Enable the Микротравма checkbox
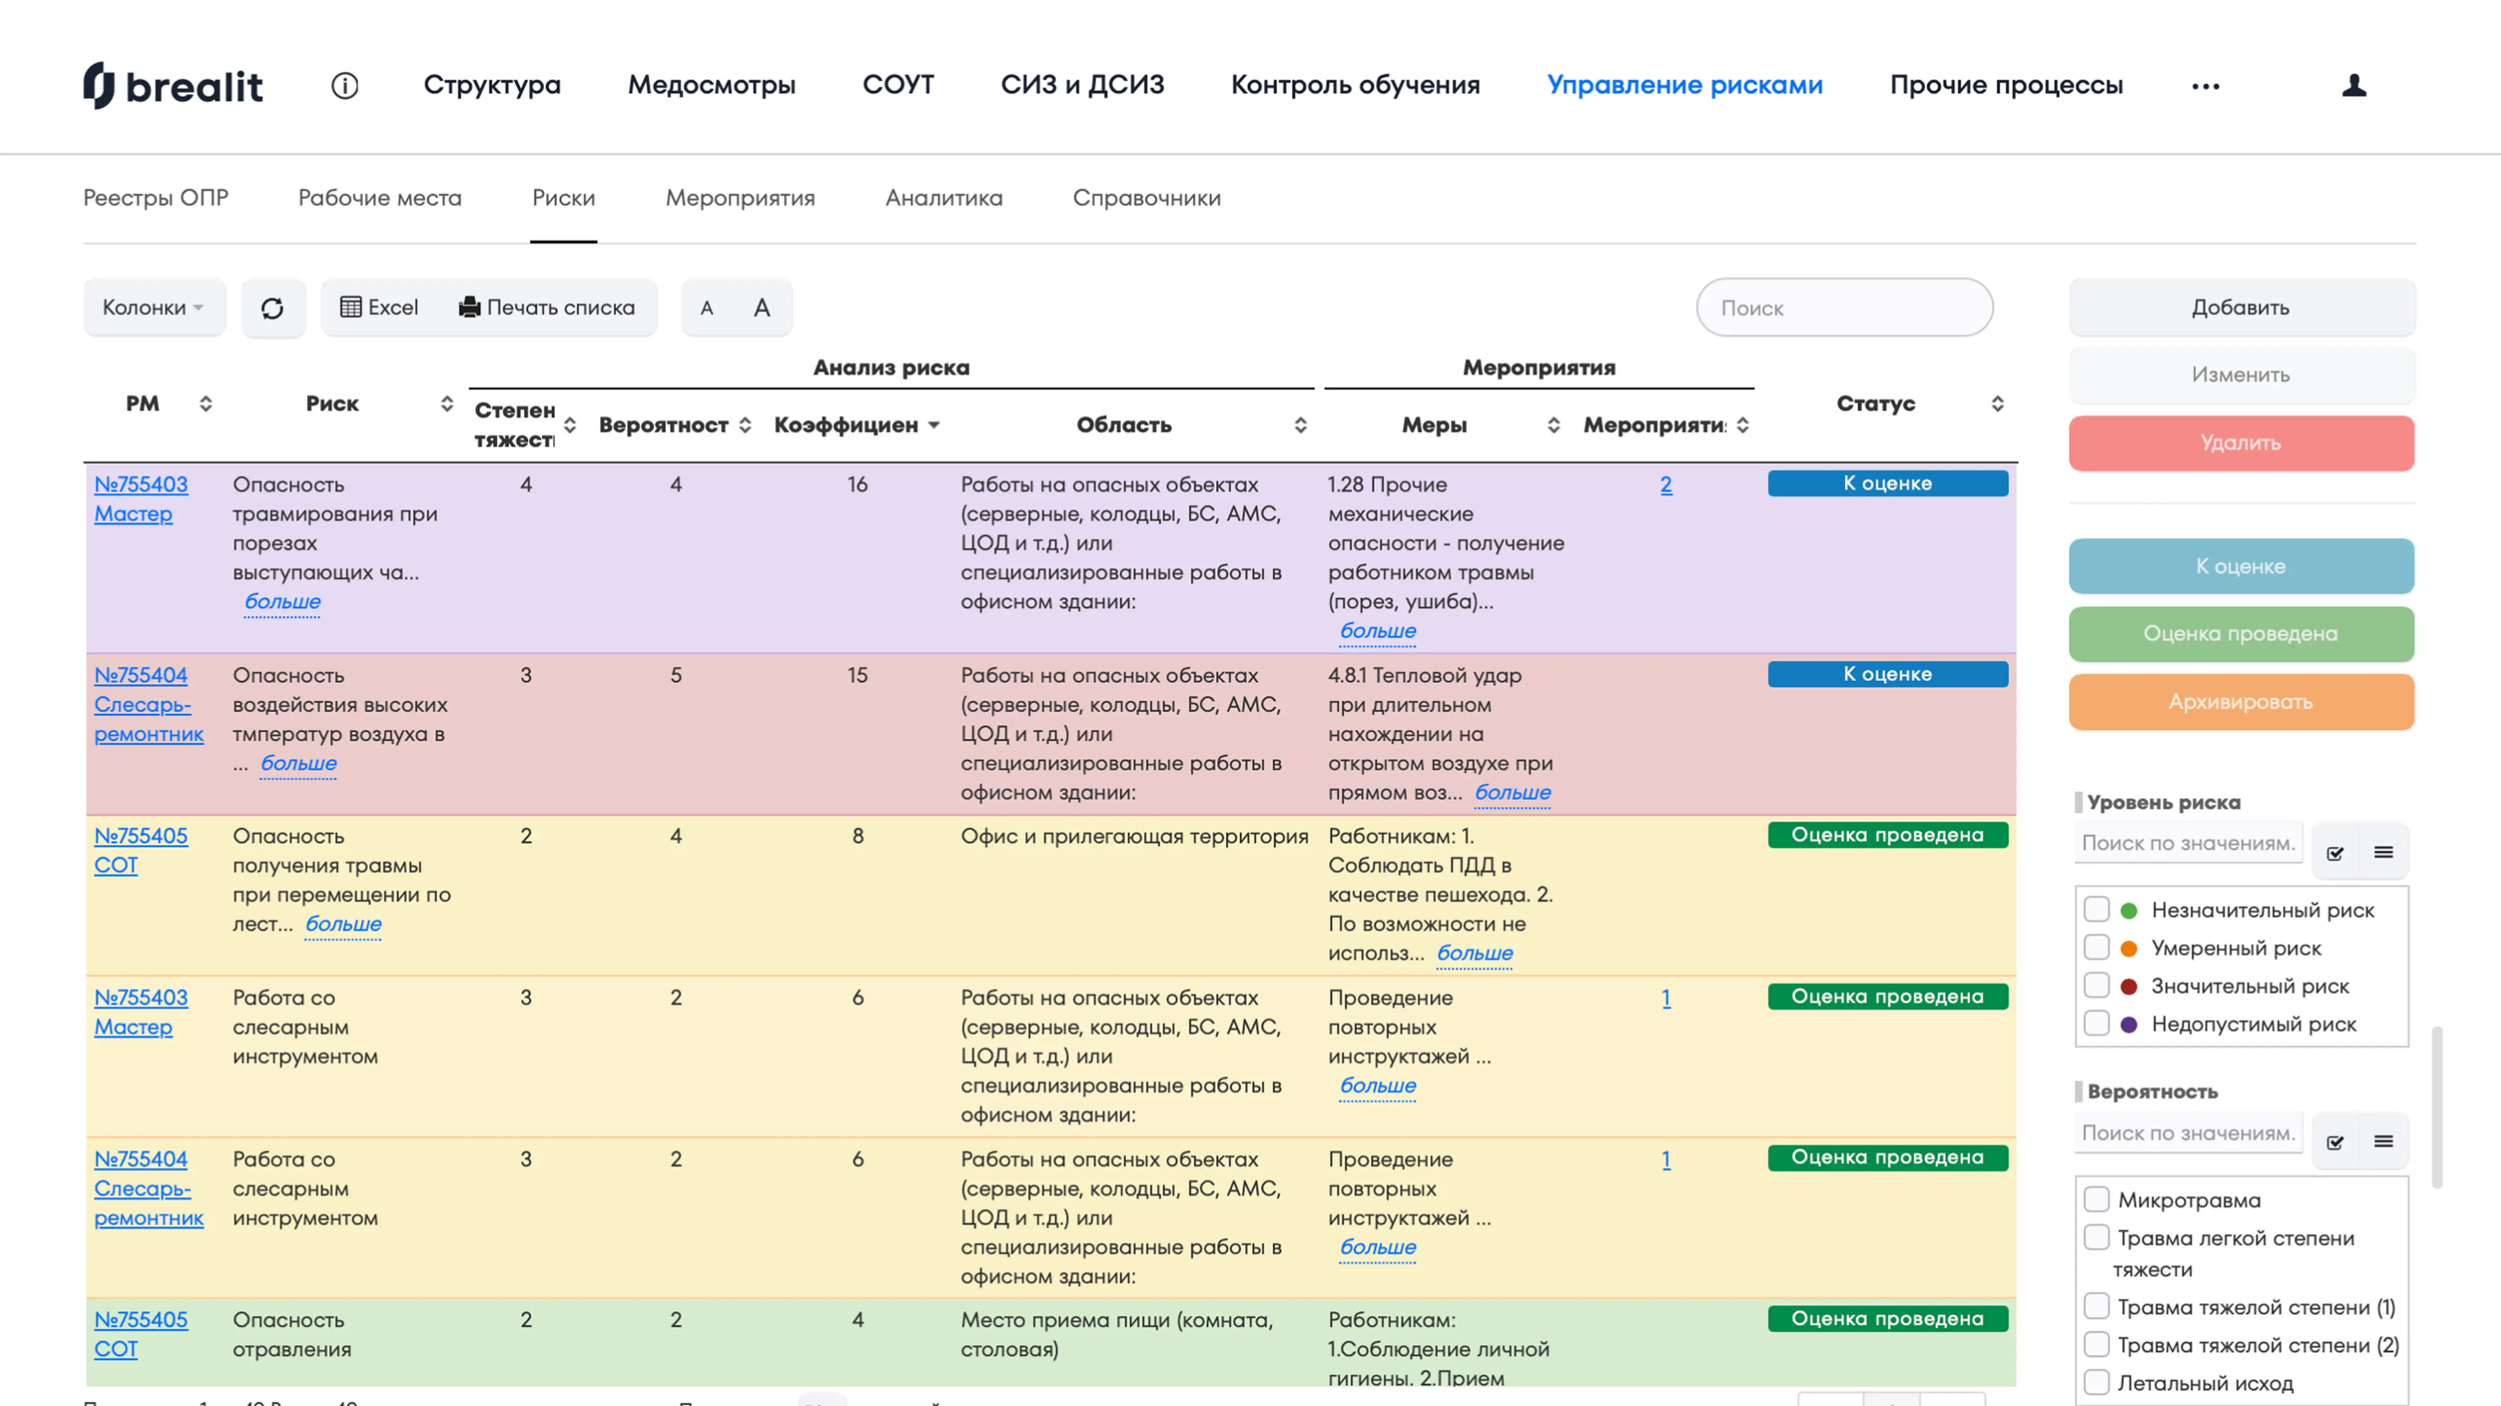 point(2096,1199)
